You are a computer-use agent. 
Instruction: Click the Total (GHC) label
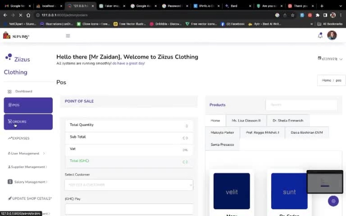(x=80, y=161)
